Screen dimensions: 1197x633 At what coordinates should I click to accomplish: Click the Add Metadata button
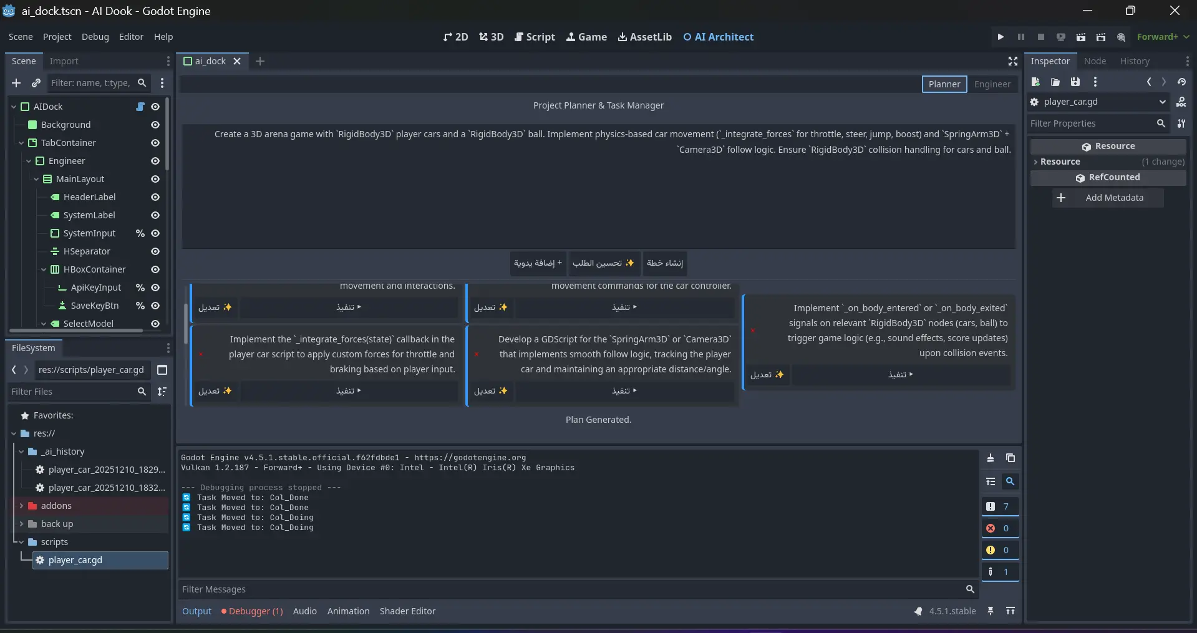point(1108,198)
